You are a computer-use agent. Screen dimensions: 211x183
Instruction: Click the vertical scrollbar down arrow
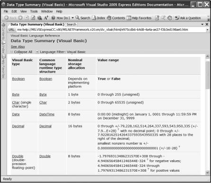pos(208,173)
